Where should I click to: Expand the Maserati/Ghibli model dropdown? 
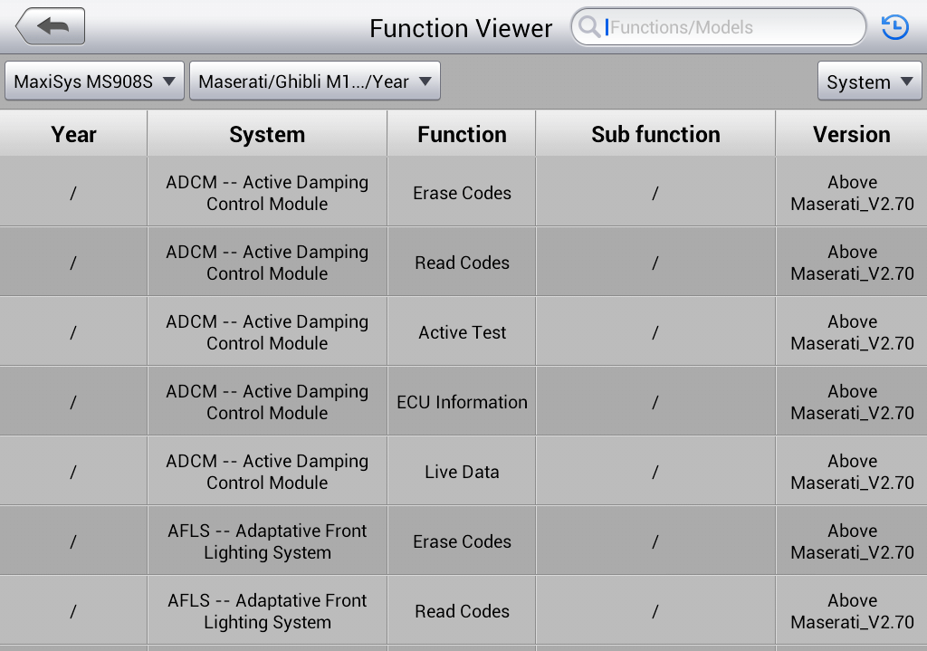314,81
